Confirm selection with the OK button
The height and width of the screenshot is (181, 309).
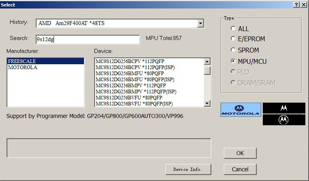[x=240, y=153]
